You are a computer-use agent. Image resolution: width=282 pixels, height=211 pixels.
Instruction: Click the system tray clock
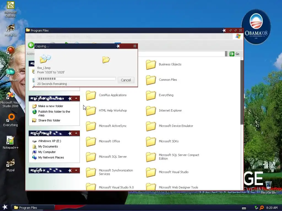[x=272, y=208]
